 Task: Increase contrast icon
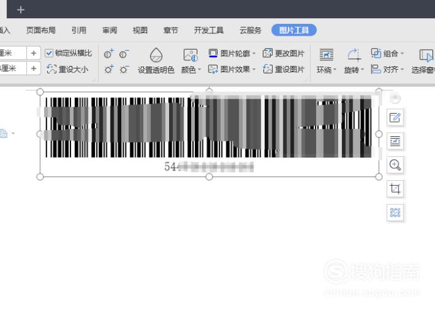(x=109, y=53)
